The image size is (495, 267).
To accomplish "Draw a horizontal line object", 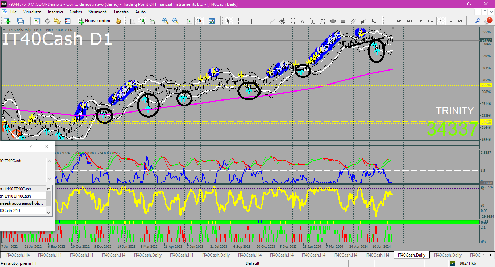I will (262, 21).
